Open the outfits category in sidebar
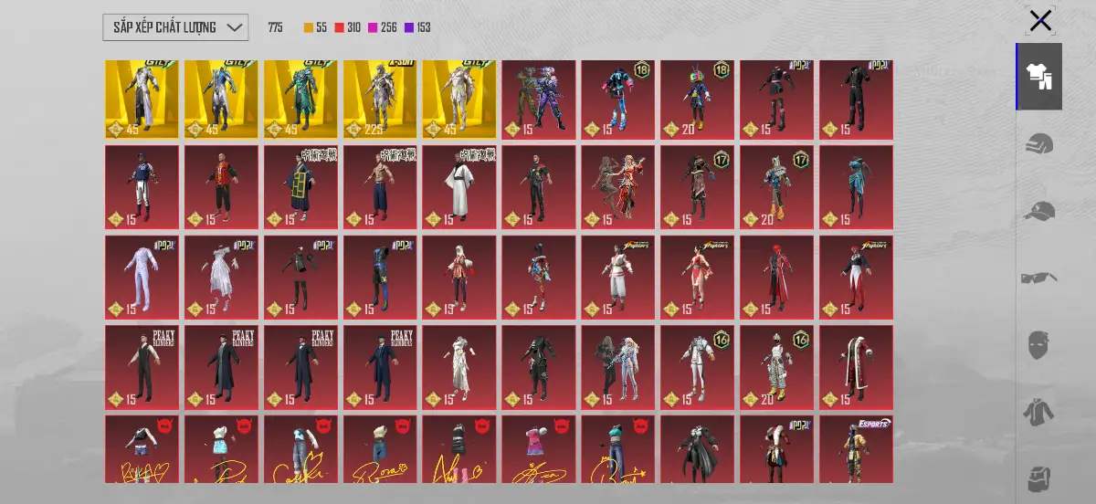 1039,77
